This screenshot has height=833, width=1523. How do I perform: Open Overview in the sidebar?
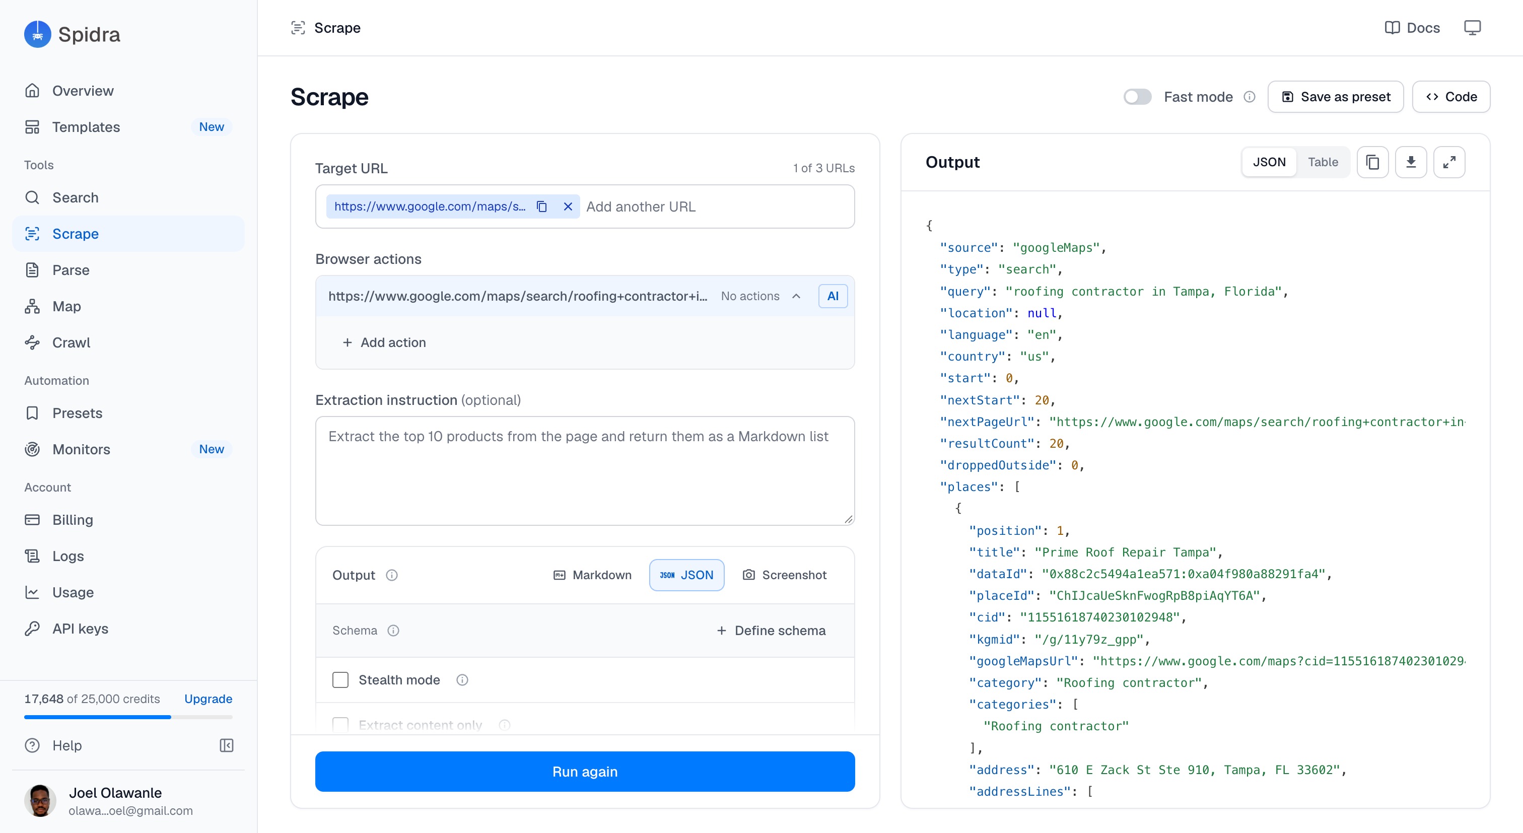coord(128,91)
